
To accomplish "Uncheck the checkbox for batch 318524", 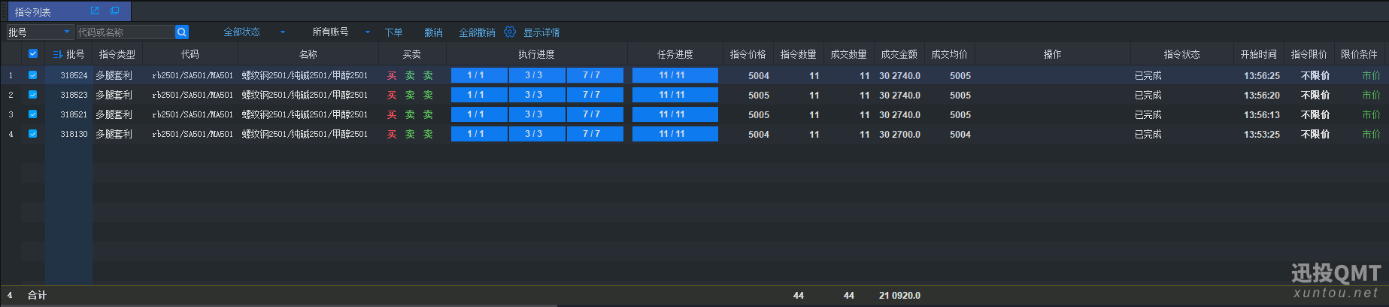I will 33,75.
